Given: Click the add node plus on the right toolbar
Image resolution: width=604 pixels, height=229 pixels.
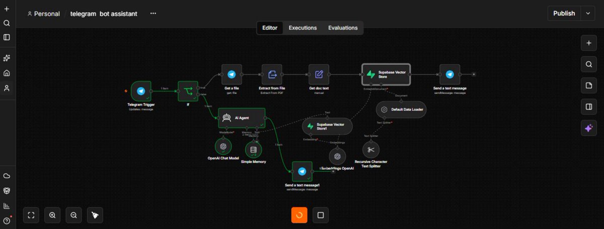Looking at the screenshot, I should (588, 43).
